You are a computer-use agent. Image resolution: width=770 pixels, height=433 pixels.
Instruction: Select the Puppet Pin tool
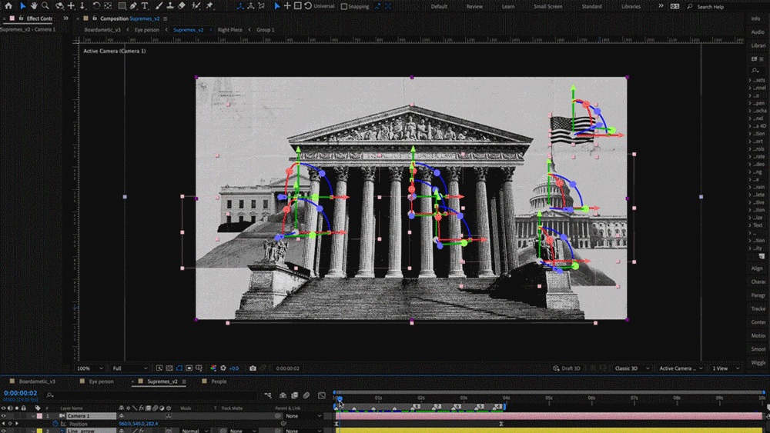click(209, 6)
